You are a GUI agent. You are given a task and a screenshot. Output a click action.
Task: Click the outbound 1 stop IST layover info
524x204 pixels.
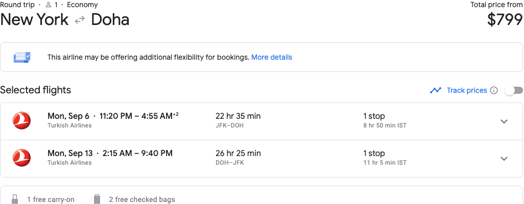click(x=385, y=120)
